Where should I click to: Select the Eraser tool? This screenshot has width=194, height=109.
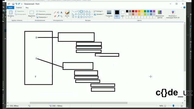click(x=55, y=16)
